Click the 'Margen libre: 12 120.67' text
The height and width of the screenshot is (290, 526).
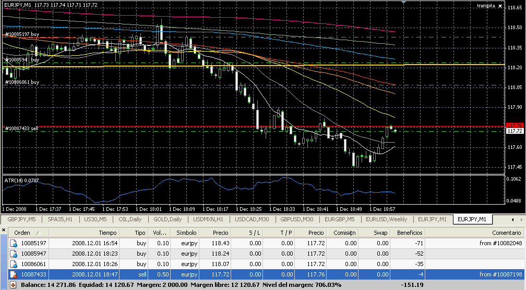(x=225, y=285)
